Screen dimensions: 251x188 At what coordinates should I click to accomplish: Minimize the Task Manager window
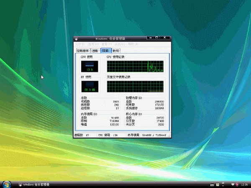click(x=151, y=38)
